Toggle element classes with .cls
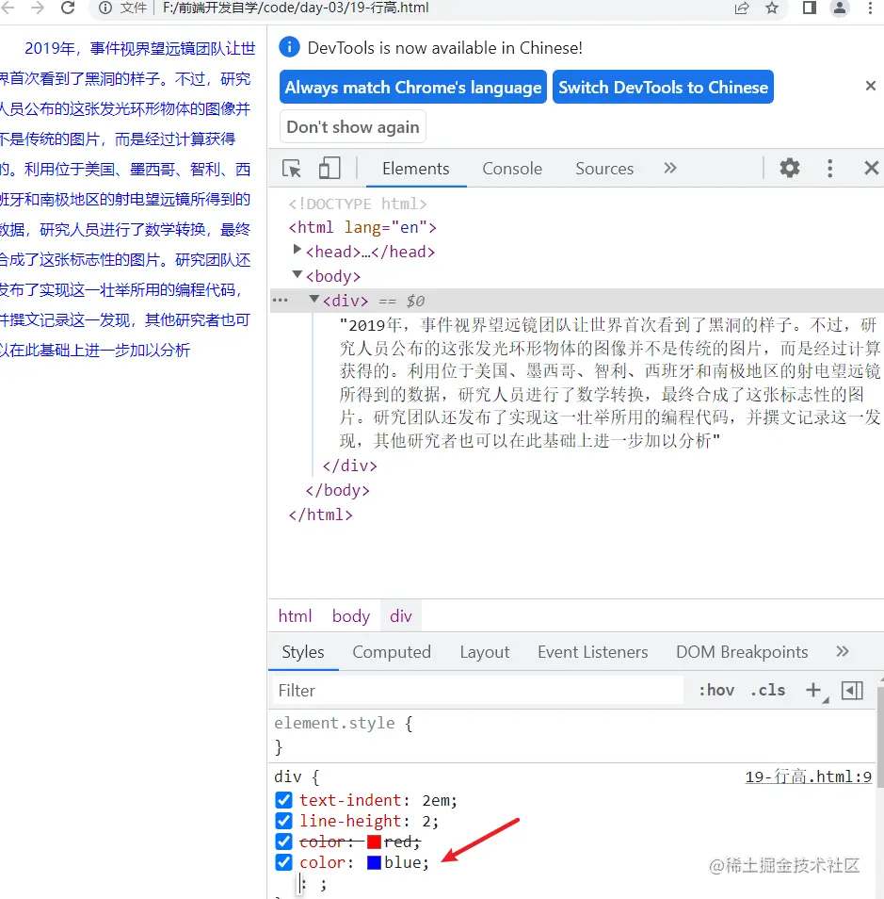The height and width of the screenshot is (899, 884). [x=767, y=690]
